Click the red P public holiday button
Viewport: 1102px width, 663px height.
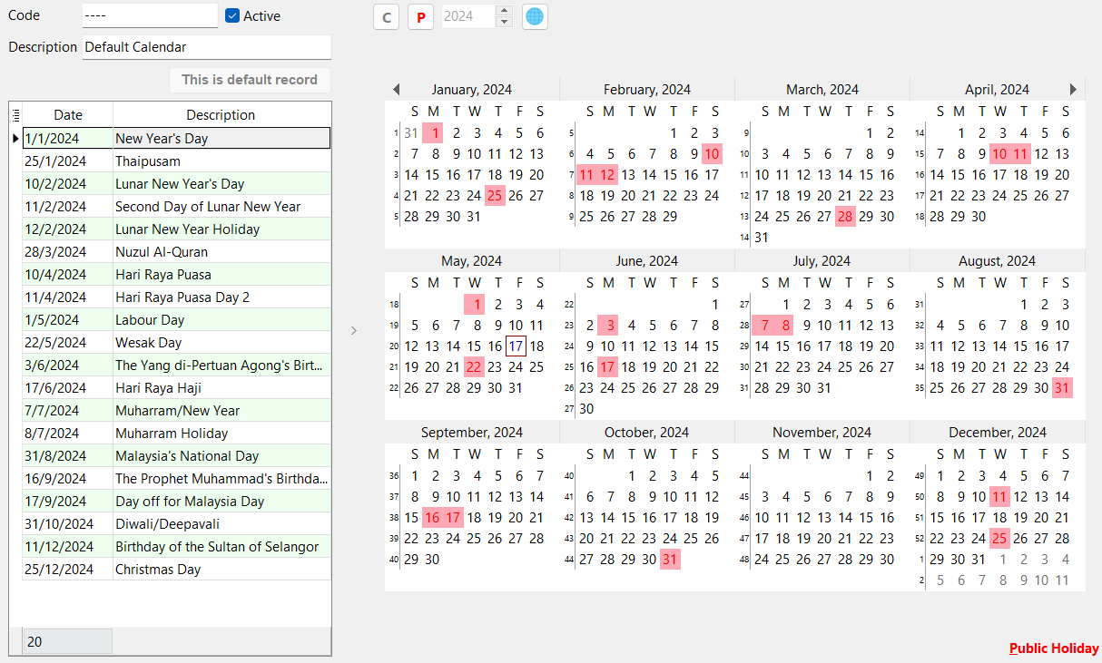pyautogui.click(x=420, y=16)
